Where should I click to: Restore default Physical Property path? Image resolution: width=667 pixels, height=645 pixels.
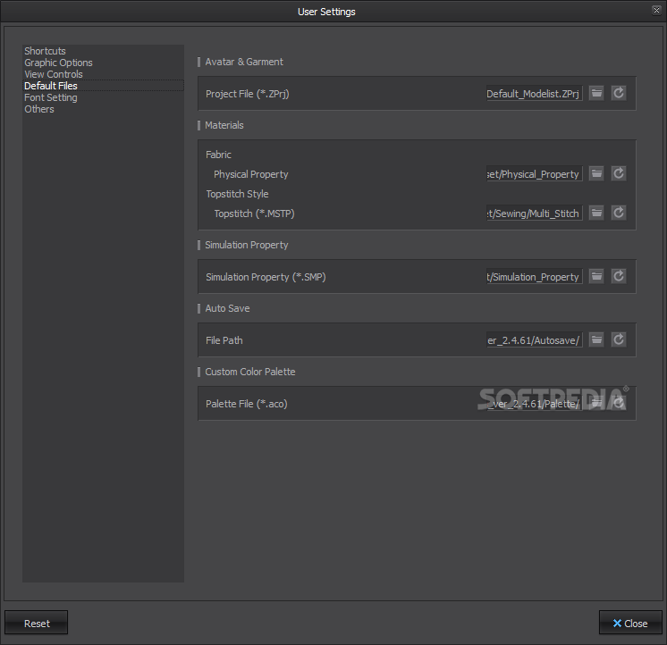[x=619, y=173]
